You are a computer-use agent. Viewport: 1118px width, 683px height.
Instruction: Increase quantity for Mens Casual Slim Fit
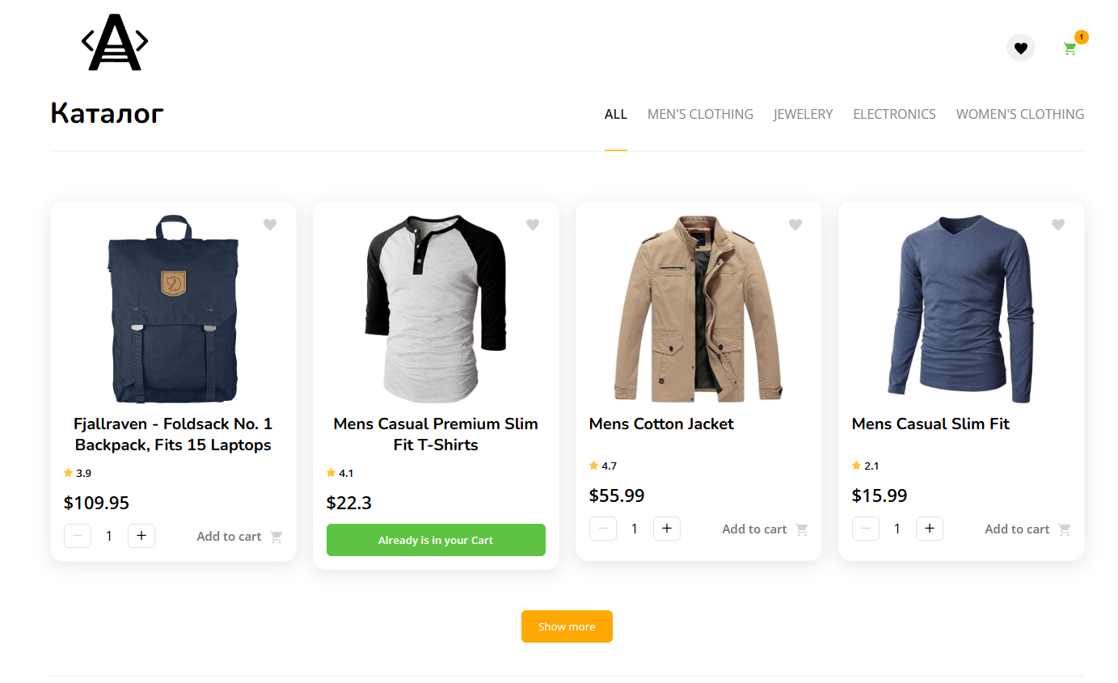point(930,529)
